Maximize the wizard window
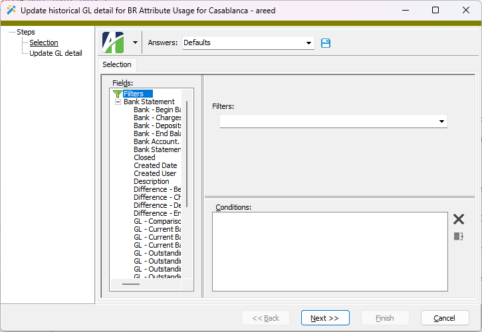The width and height of the screenshot is (482, 332). coord(435,10)
